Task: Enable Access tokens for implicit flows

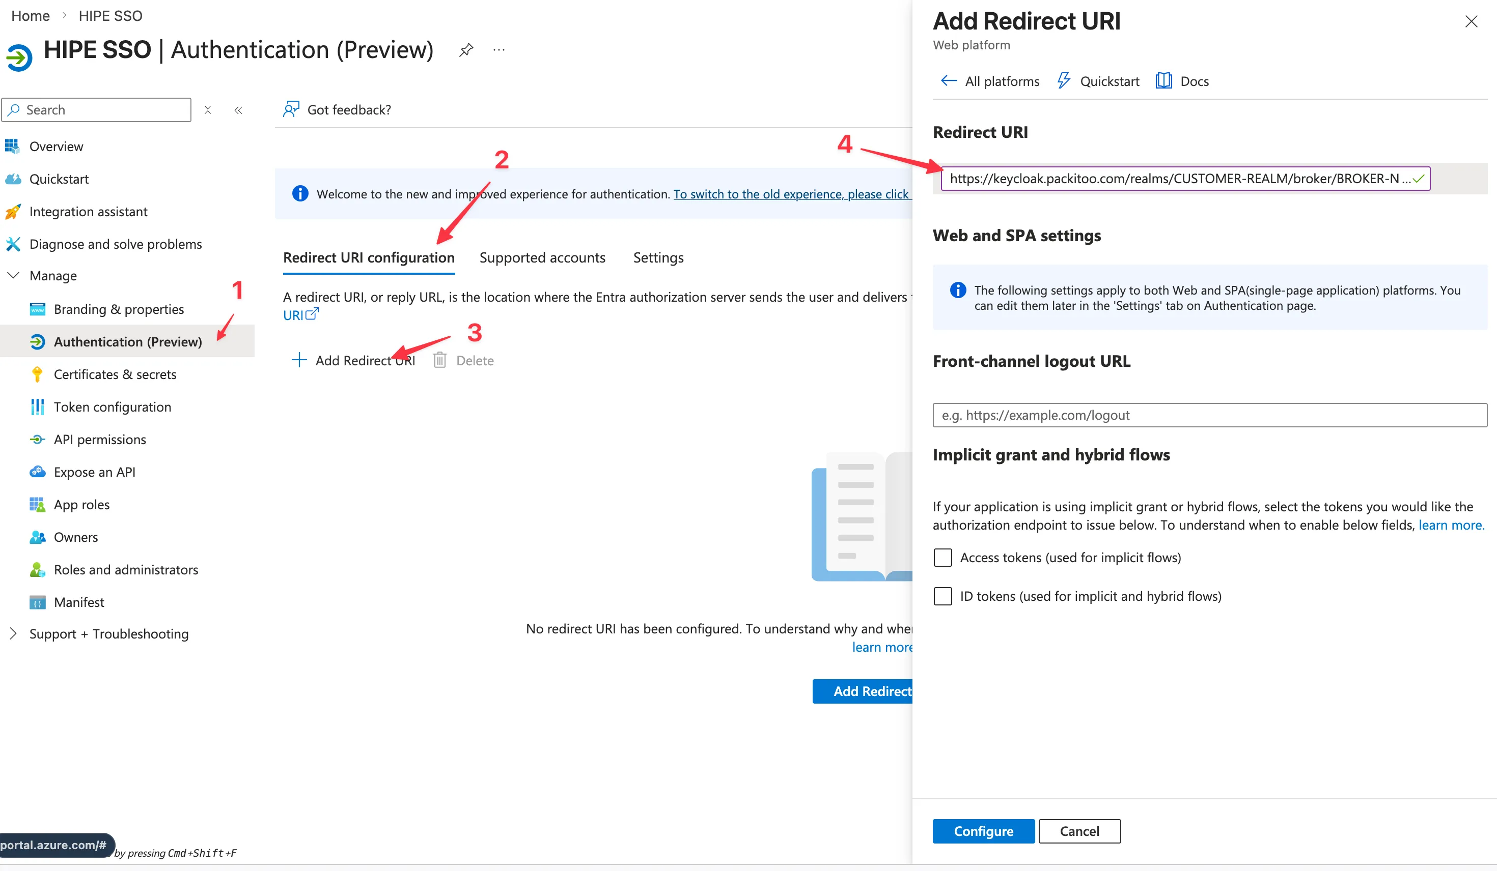Action: 943,557
